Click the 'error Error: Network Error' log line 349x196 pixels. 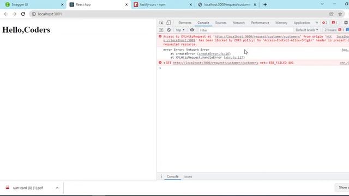point(186,50)
